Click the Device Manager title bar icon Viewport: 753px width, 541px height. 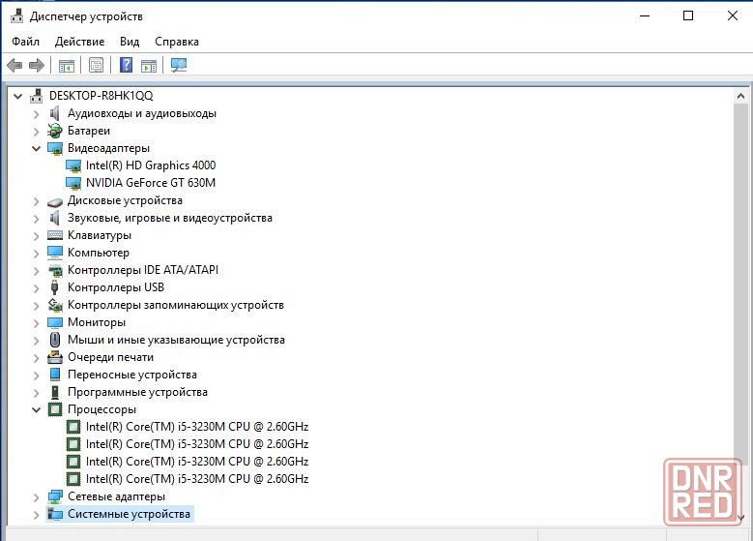pyautogui.click(x=16, y=15)
